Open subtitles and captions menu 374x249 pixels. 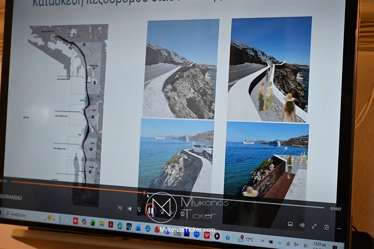click(x=290, y=224)
